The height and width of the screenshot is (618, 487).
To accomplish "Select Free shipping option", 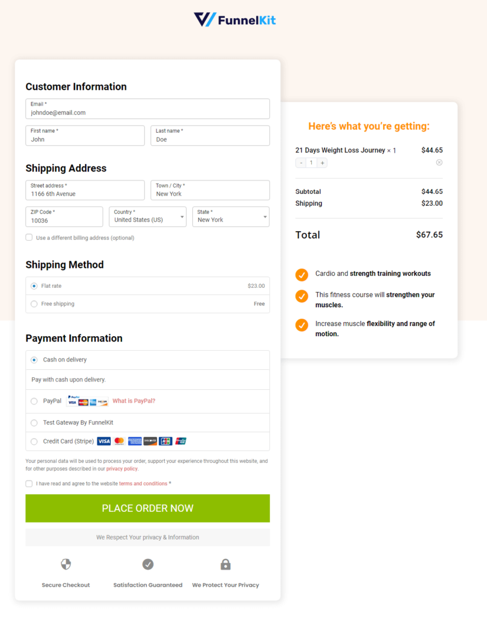I will click(x=34, y=304).
